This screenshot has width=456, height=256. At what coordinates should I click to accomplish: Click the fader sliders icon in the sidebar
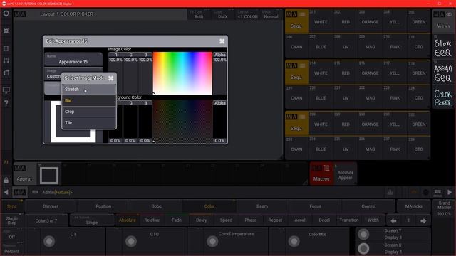[x=6, y=60]
